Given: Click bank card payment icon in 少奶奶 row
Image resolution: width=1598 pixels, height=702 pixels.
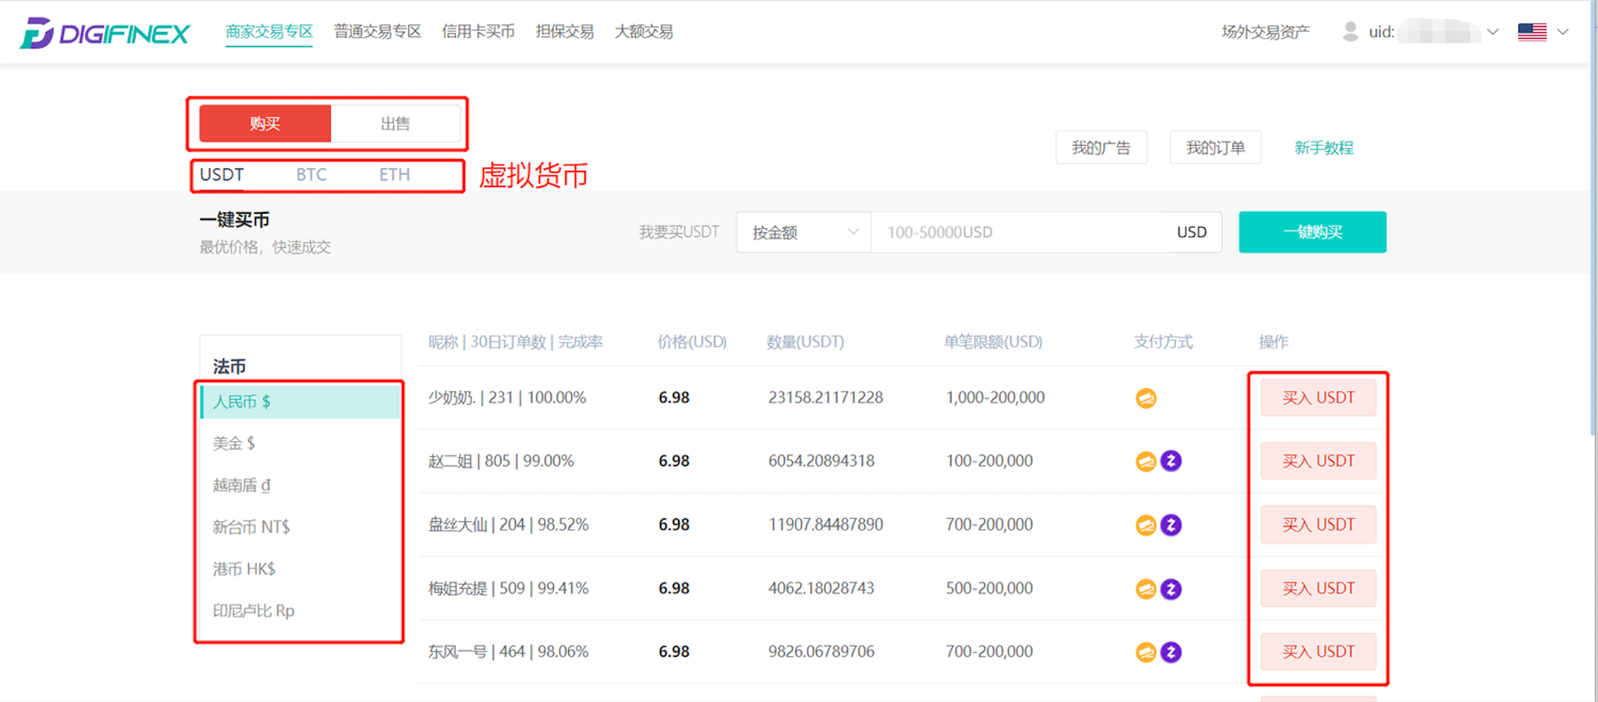Looking at the screenshot, I should [x=1145, y=398].
